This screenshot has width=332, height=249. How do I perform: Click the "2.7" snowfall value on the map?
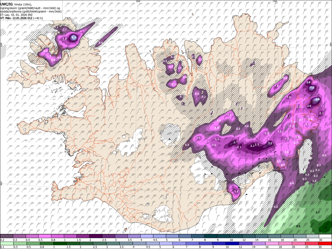pyautogui.click(x=236, y=142)
